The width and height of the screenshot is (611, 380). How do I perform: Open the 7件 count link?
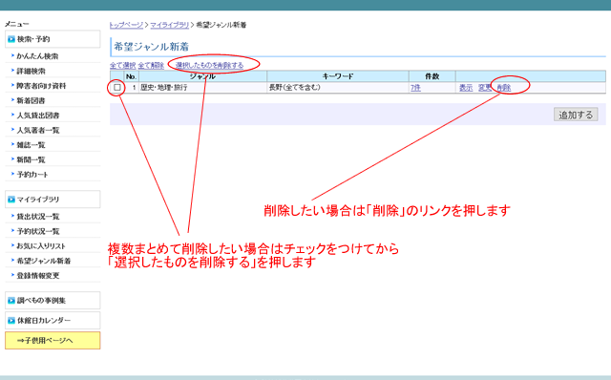(x=415, y=88)
